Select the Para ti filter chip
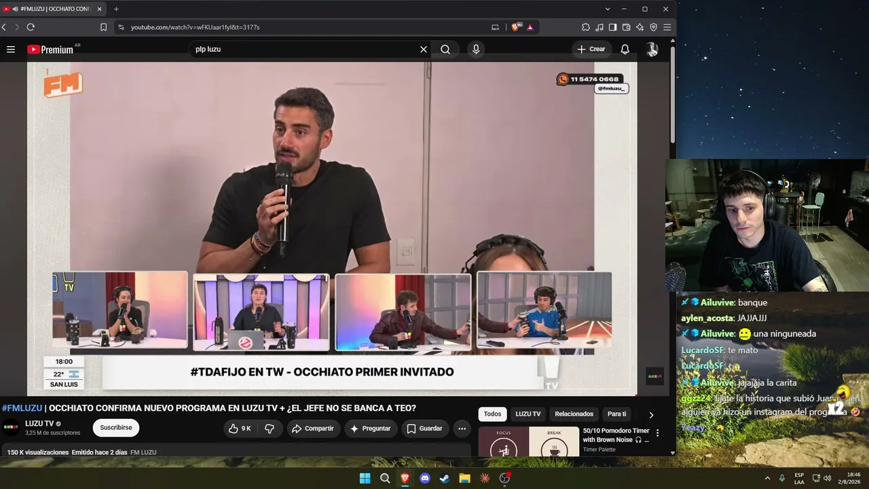 pos(616,414)
